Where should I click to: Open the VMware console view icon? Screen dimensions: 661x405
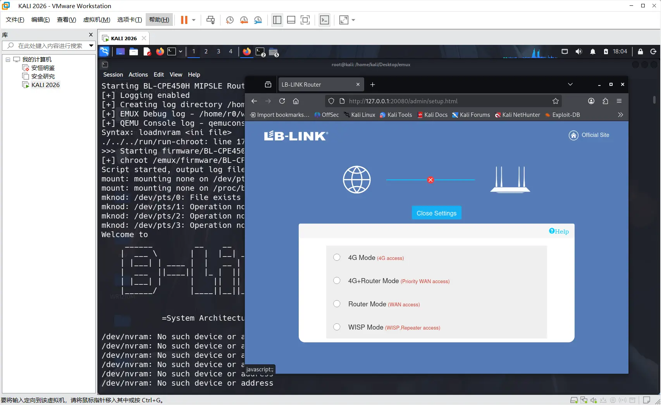pos(325,20)
